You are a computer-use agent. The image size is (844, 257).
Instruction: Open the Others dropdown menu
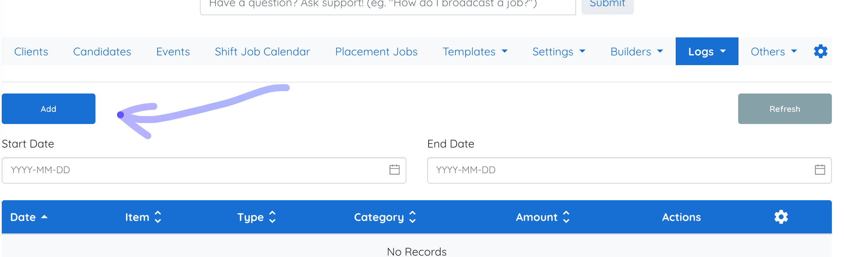pyautogui.click(x=774, y=52)
